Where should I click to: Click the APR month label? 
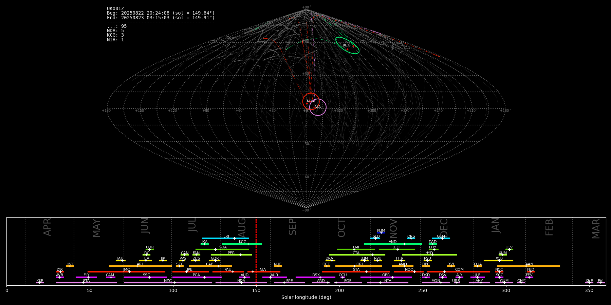(x=47, y=227)
